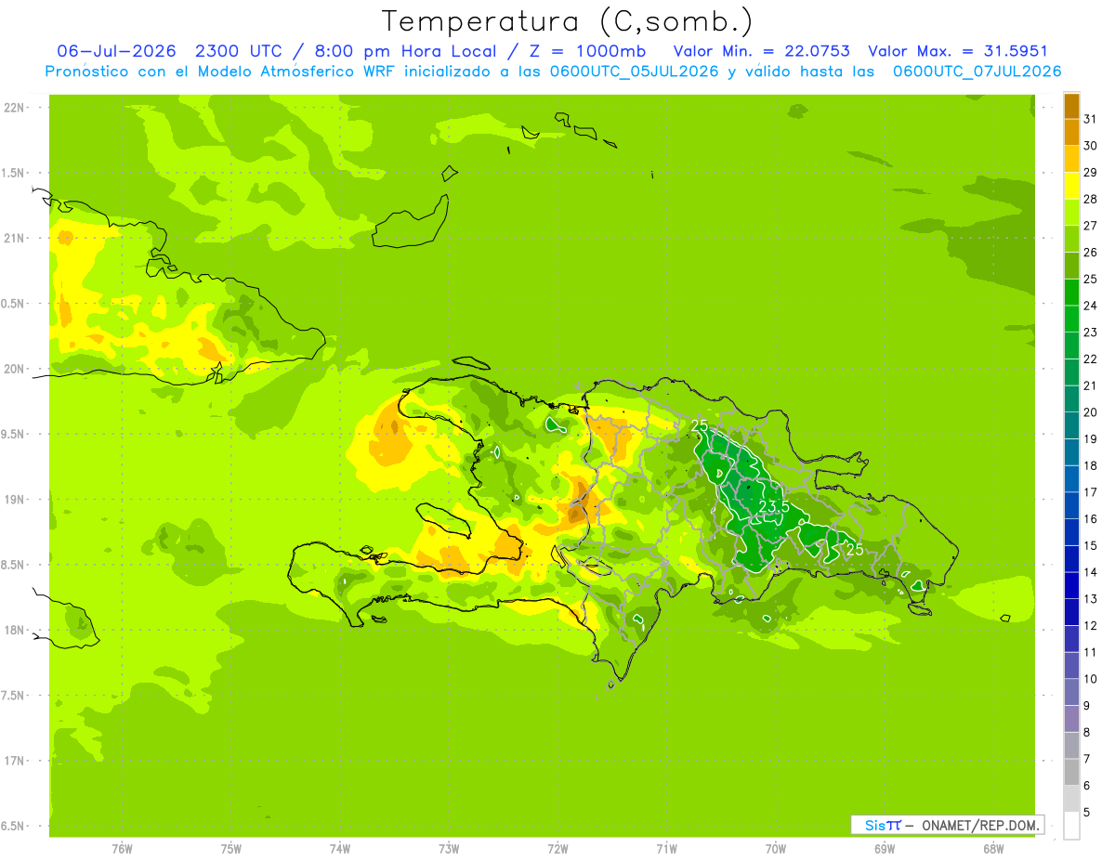The image size is (1115, 861).
Task: Click the '23.5' contour label on the map
Action: (x=774, y=506)
